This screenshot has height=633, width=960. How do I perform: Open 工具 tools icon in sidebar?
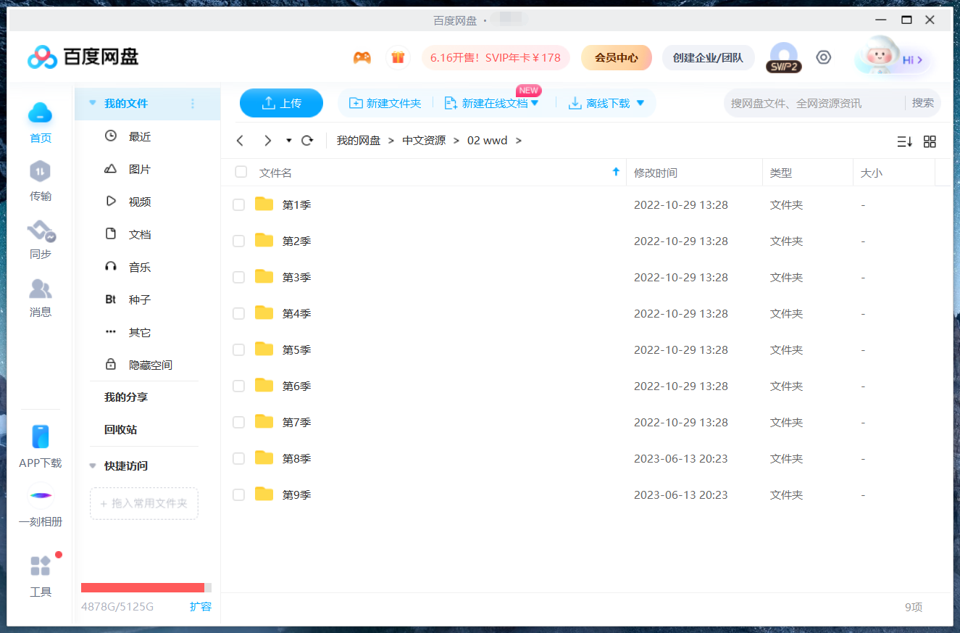coord(41,566)
